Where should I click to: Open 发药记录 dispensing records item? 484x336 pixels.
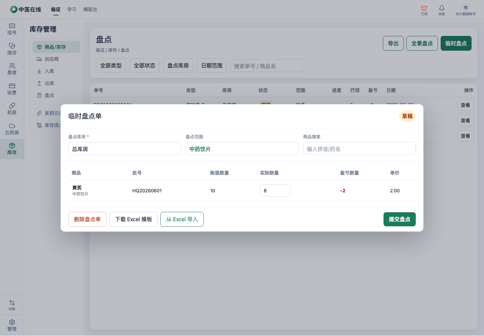48,113
